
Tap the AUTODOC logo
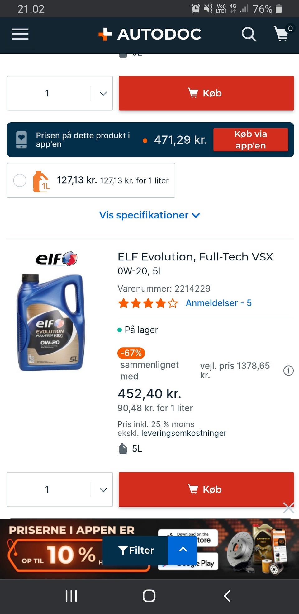[x=150, y=34]
